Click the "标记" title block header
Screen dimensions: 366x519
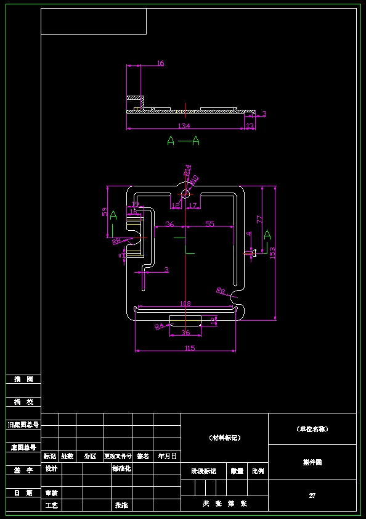pyautogui.click(x=50, y=456)
